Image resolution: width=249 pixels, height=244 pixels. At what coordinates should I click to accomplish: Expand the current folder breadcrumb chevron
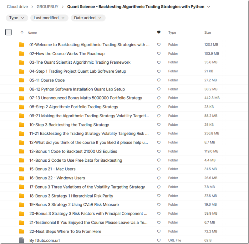(209, 7)
